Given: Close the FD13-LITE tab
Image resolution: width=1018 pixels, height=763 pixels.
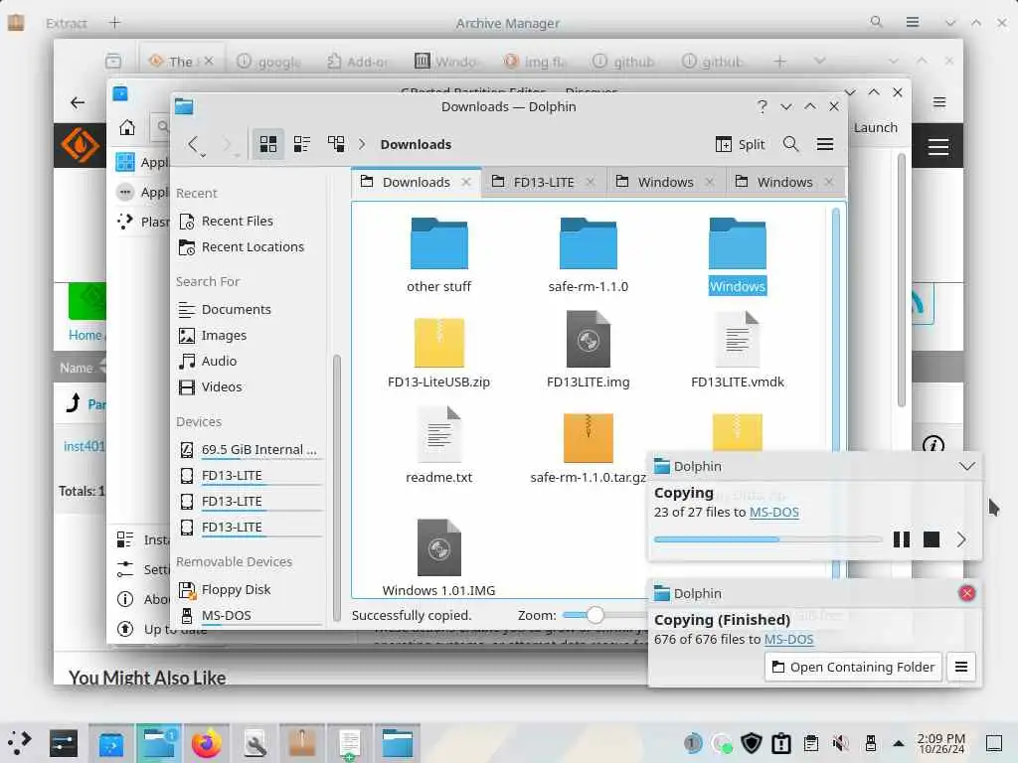Looking at the screenshot, I should (590, 183).
